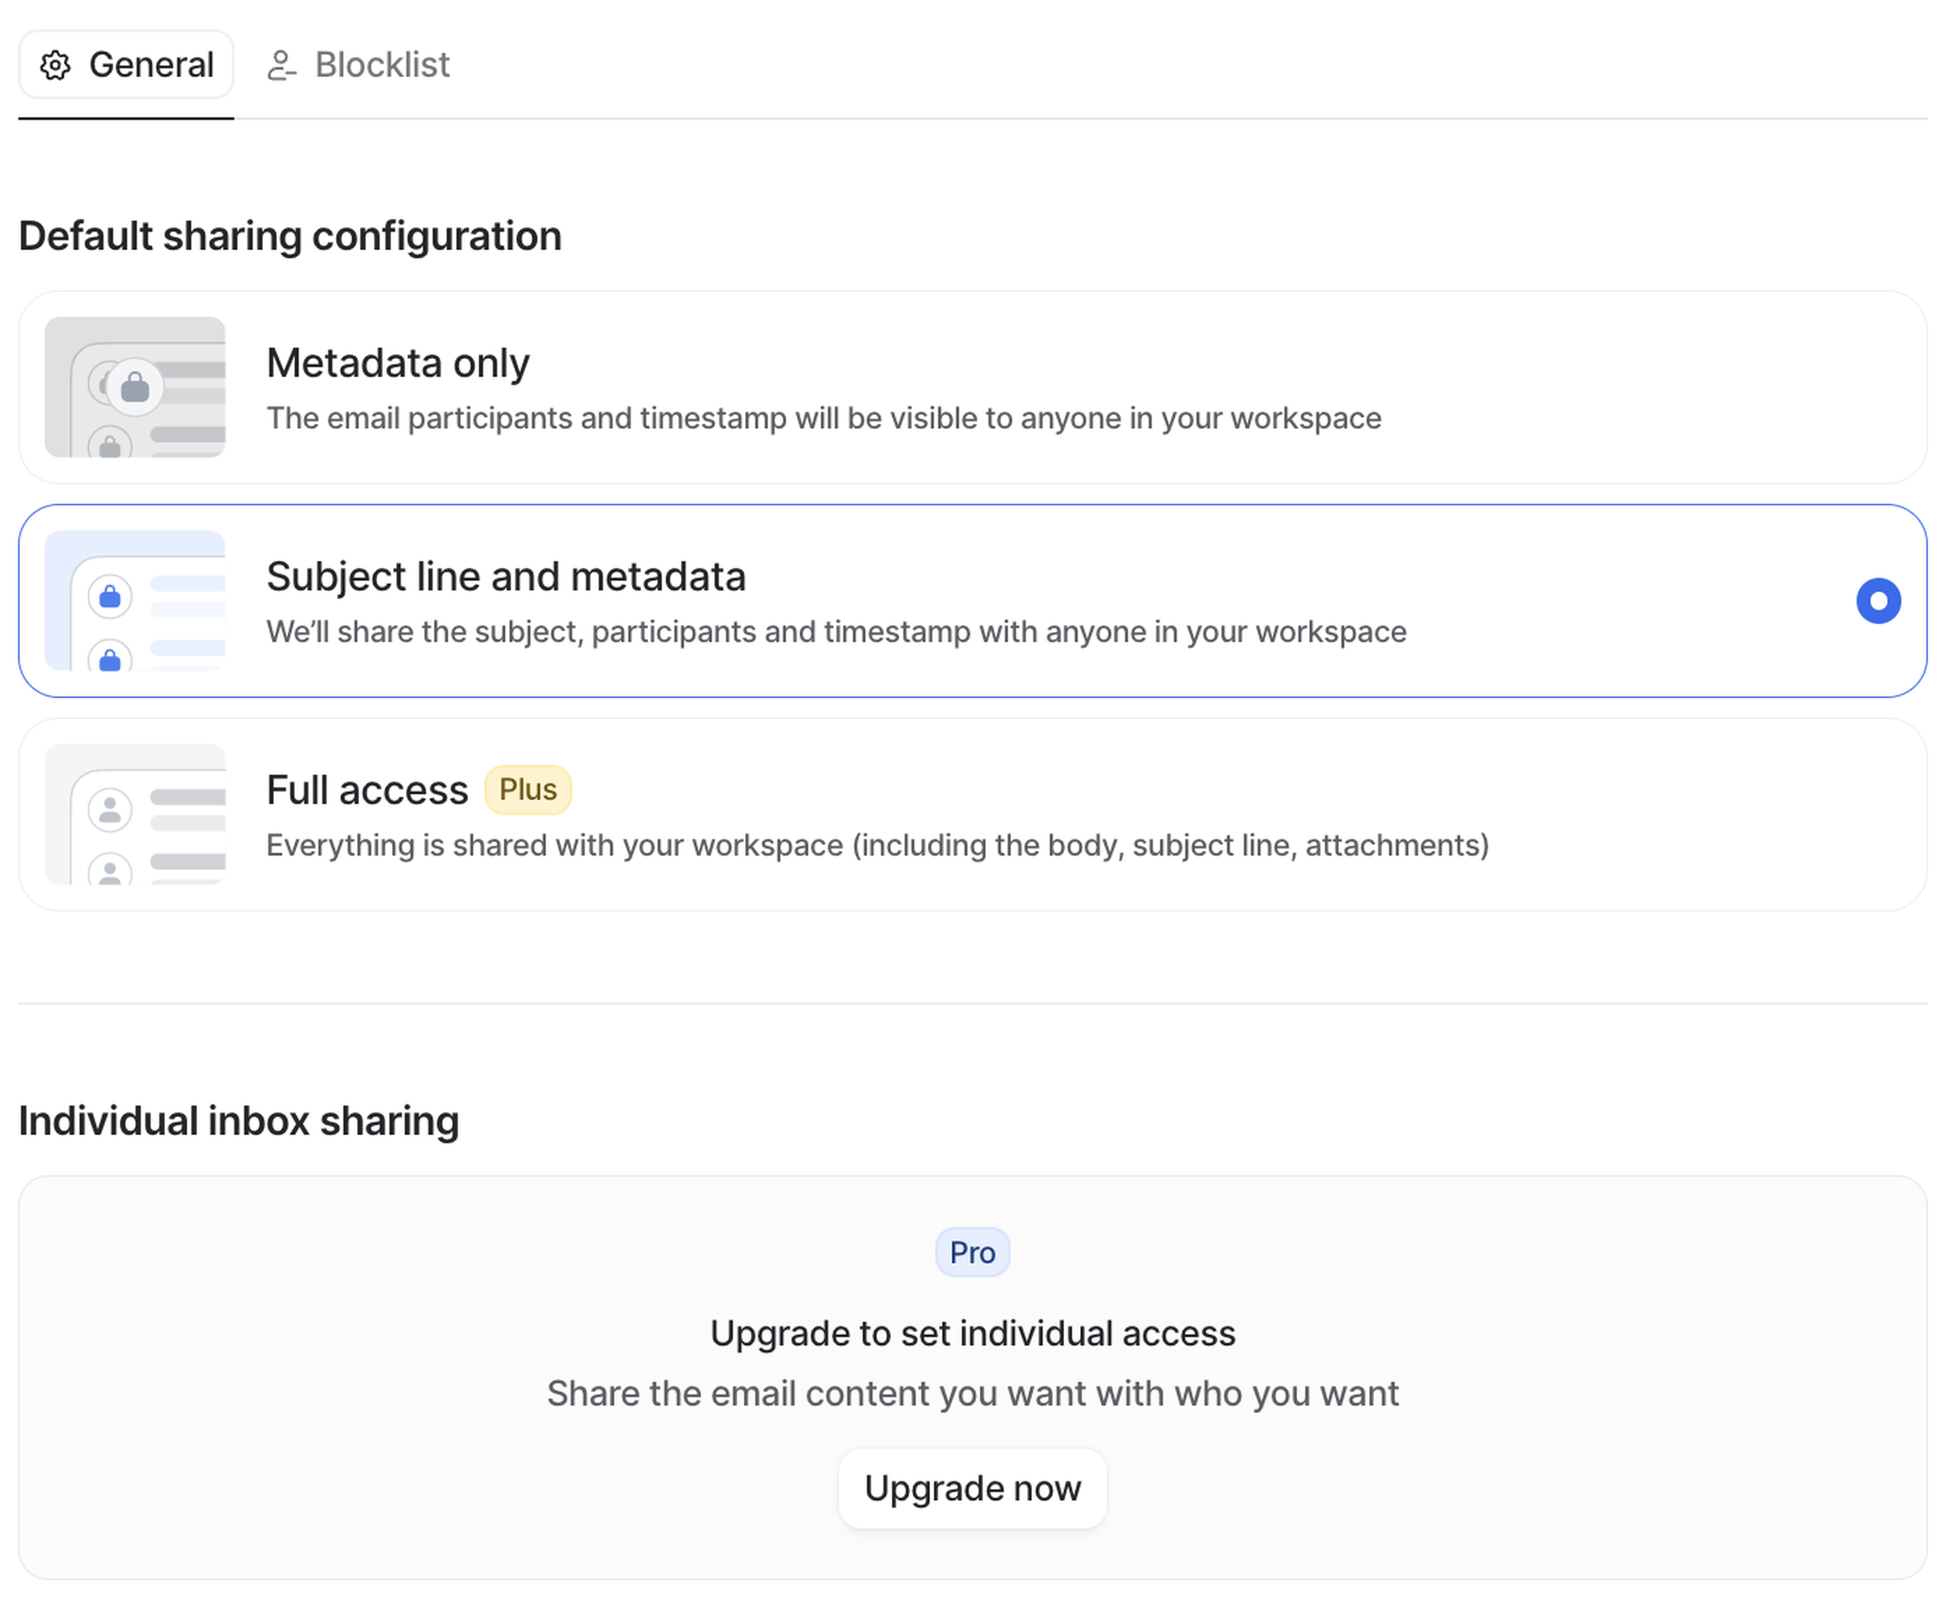Open the General tab

coord(127,66)
